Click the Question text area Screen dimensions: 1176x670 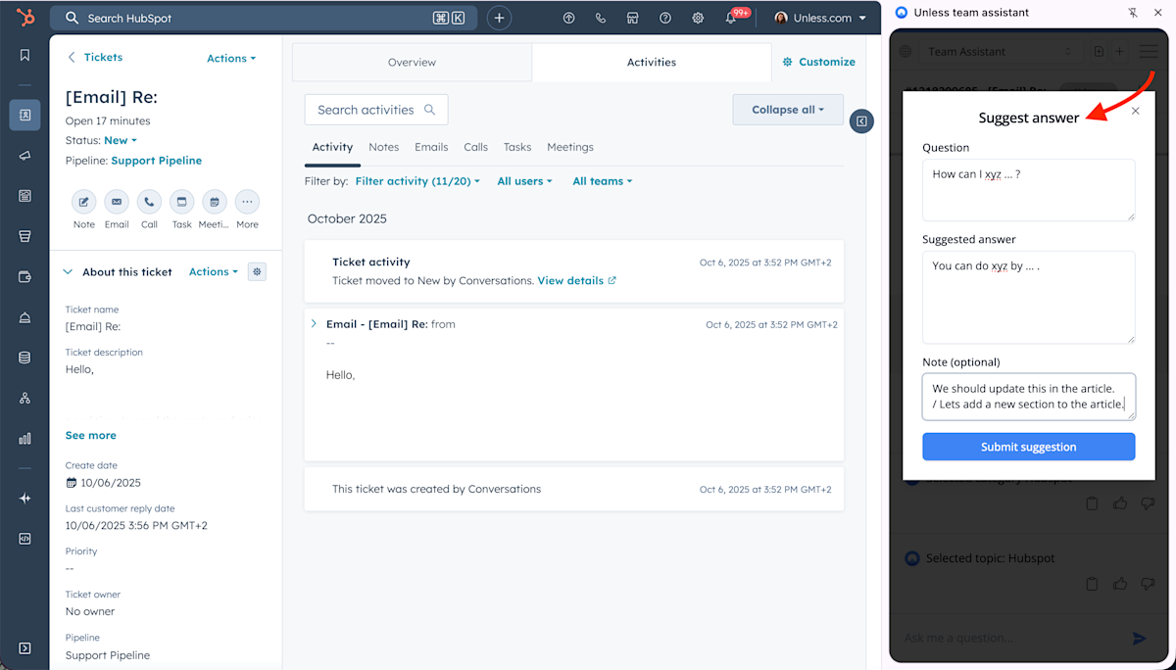coord(1028,190)
